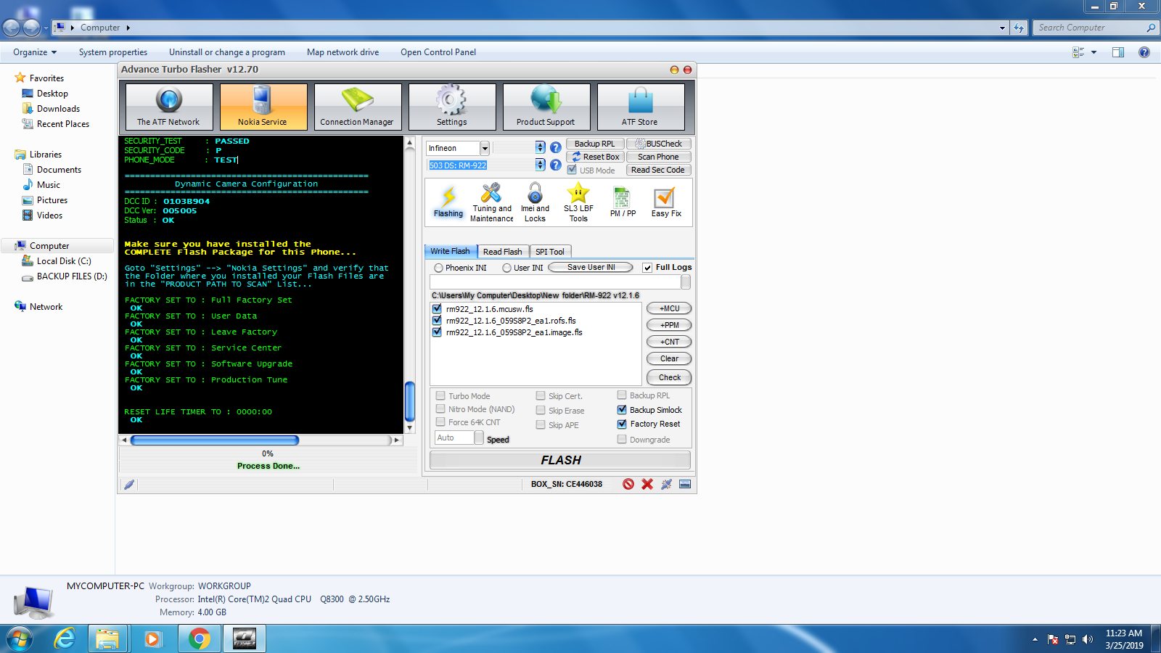Click the Explorer help icon in the toolbar
The width and height of the screenshot is (1161, 653).
1144,52
